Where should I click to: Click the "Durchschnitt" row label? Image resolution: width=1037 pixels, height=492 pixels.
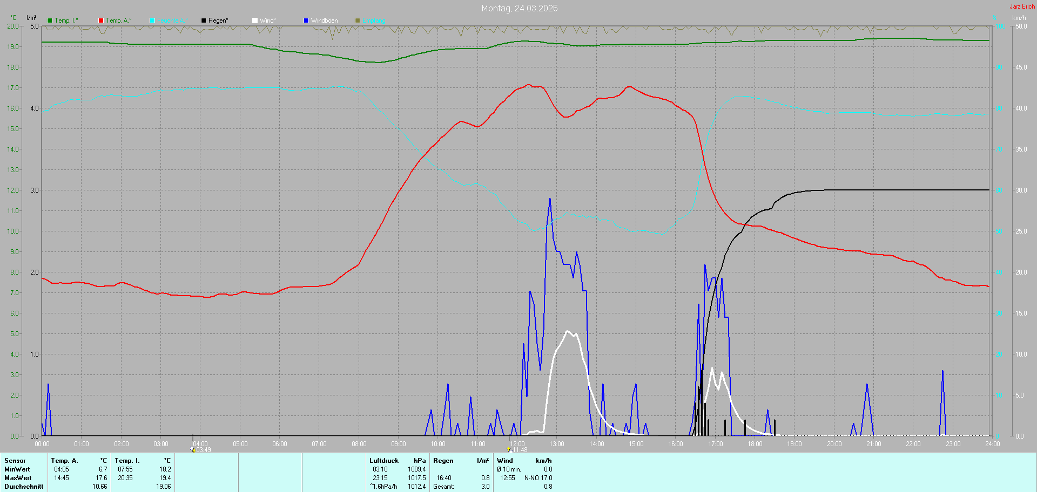24,487
